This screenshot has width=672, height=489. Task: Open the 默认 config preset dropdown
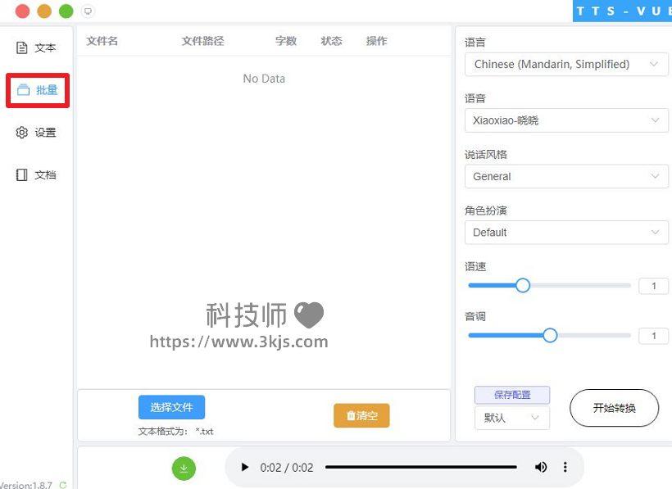511,418
